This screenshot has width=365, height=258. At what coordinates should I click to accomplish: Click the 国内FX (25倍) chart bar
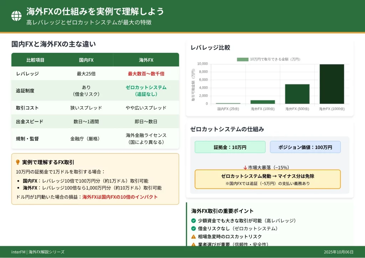[x=228, y=103]
